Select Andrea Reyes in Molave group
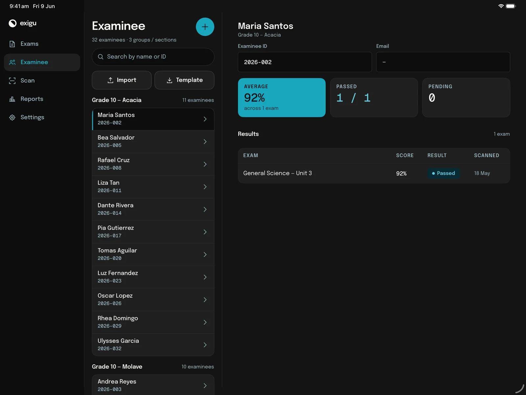The image size is (526, 395). point(153,385)
